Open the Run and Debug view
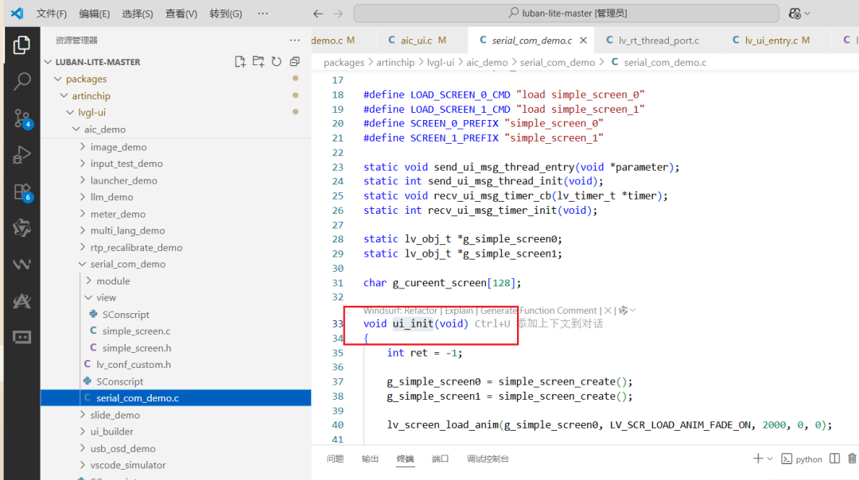 pos(21,155)
